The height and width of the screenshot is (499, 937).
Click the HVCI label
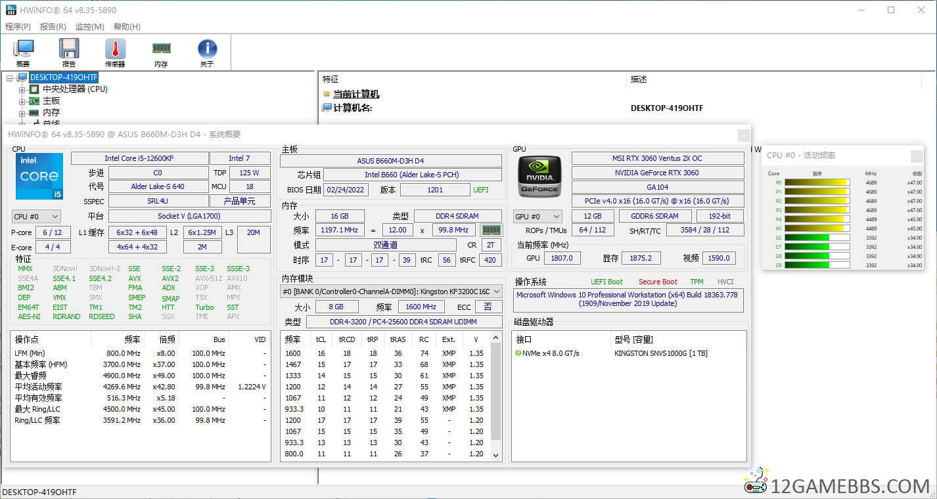point(725,282)
